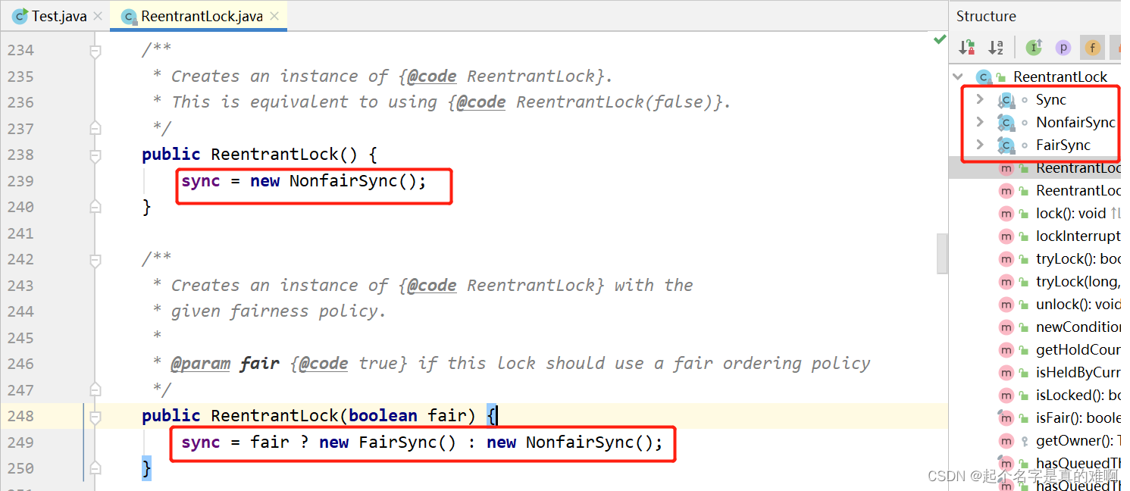The height and width of the screenshot is (491, 1130).
Task: Select FairSync in the Structure tree
Action: (x=1063, y=145)
